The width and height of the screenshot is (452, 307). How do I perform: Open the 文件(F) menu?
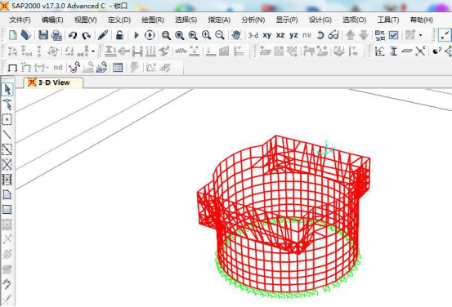click(20, 20)
